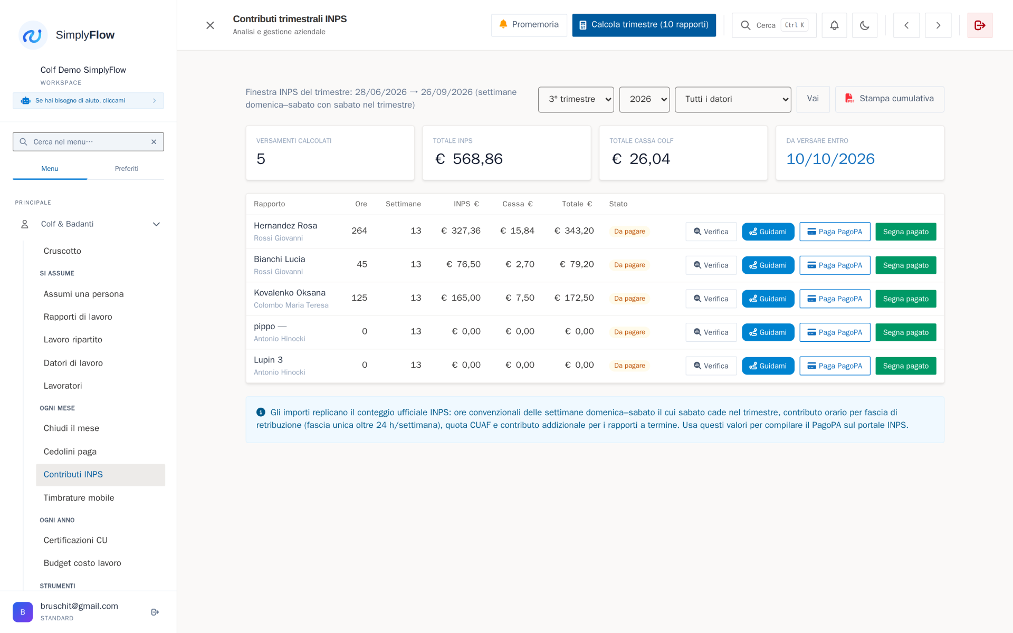Go to previous page arrow

click(x=906, y=25)
